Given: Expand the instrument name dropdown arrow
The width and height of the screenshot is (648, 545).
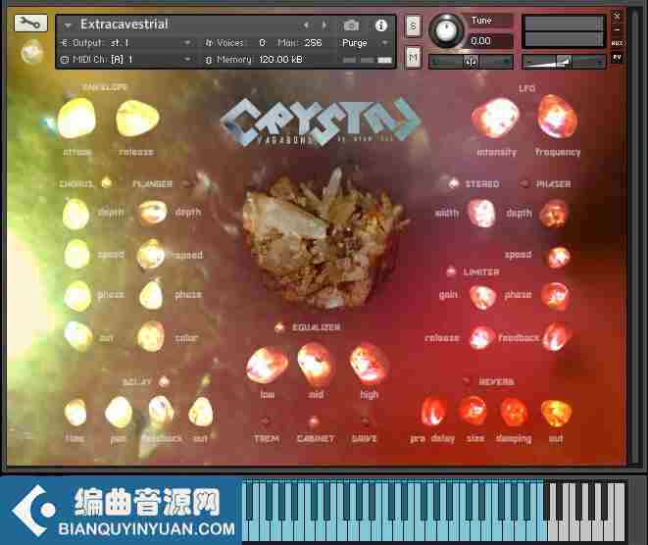Looking at the screenshot, I should pyautogui.click(x=68, y=25).
